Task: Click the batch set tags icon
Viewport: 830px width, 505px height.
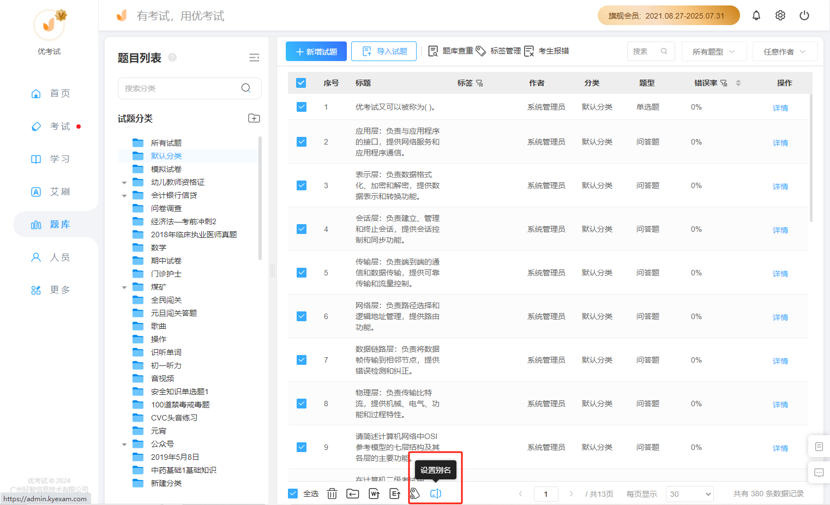Action: pos(415,494)
